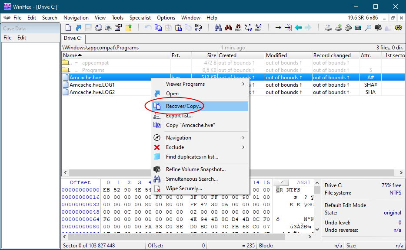Click the Undo toolbar icon

(148, 28)
